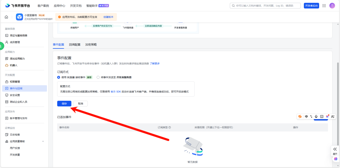The width and height of the screenshot is (340, 168).
Task: Click the microphone icon in the IME toolbar
Action: point(316,117)
